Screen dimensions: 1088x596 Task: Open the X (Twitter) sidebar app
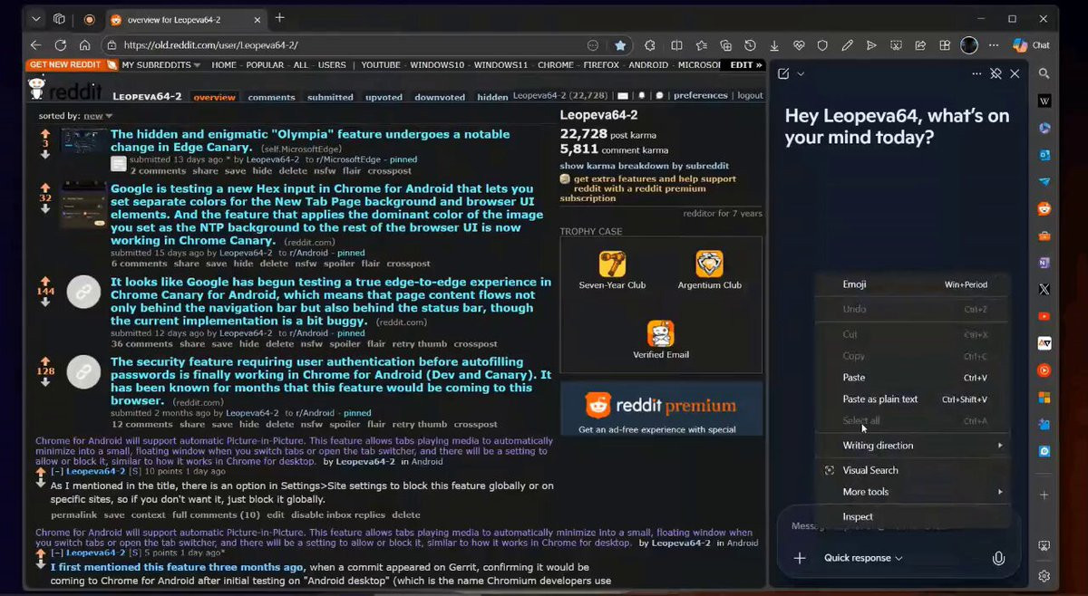(1044, 290)
